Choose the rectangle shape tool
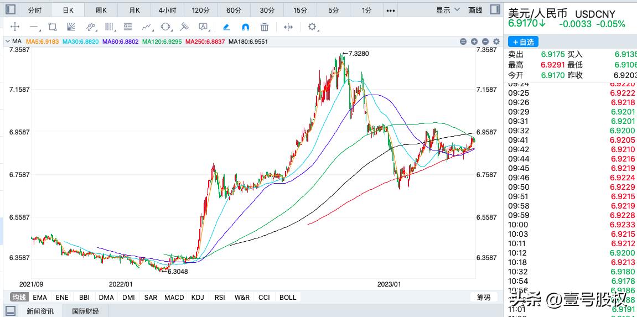 (53, 27)
